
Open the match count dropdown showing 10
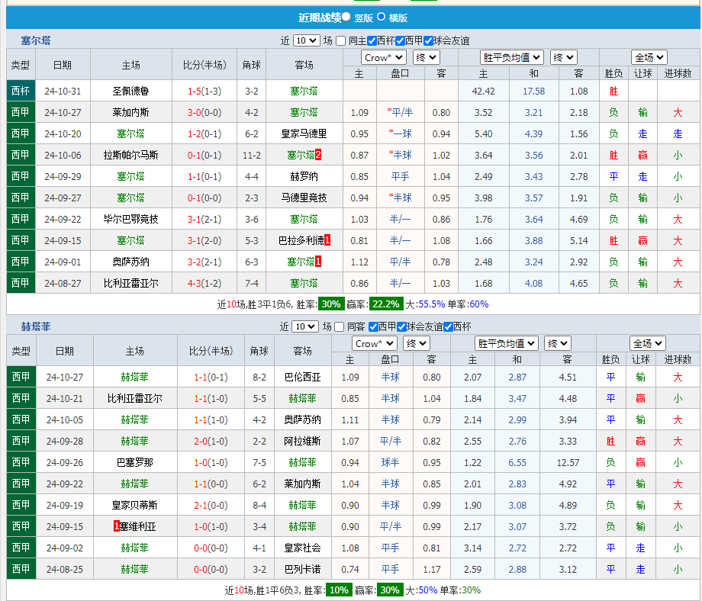(307, 40)
